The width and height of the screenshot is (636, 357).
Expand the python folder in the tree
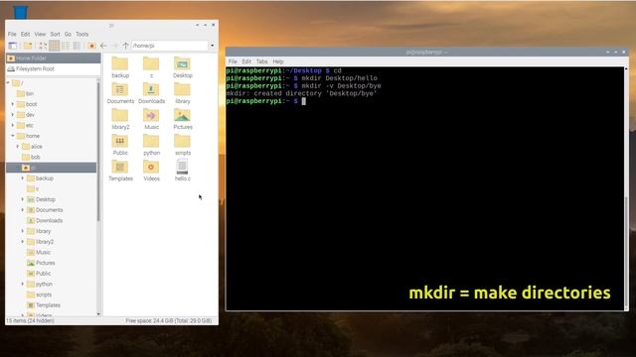click(x=22, y=284)
